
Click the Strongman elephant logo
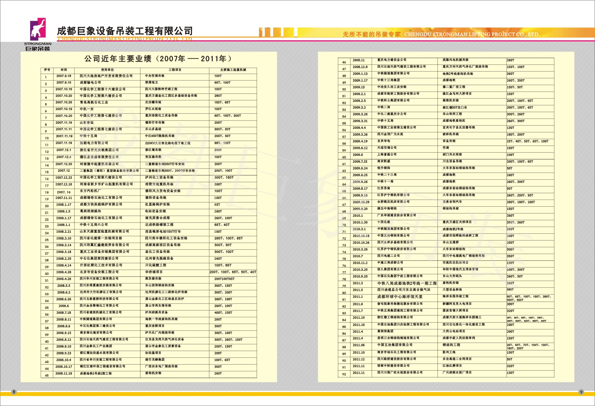click(x=38, y=29)
